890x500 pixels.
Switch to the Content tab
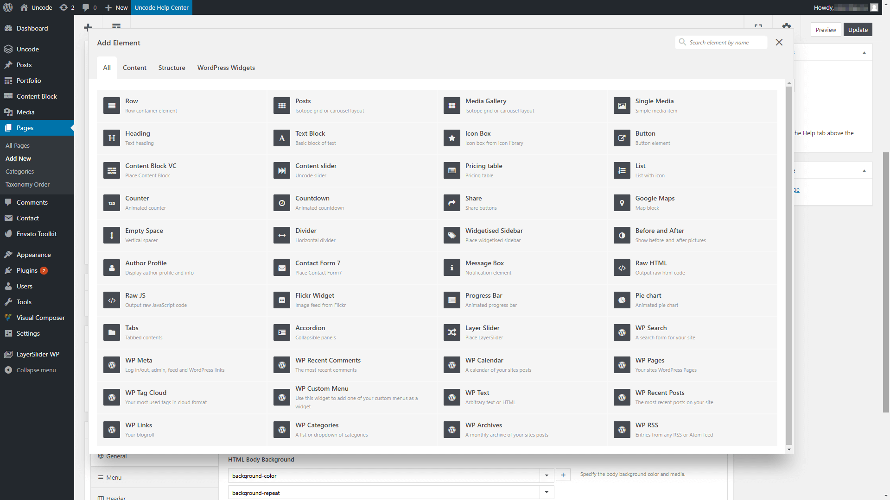tap(134, 68)
